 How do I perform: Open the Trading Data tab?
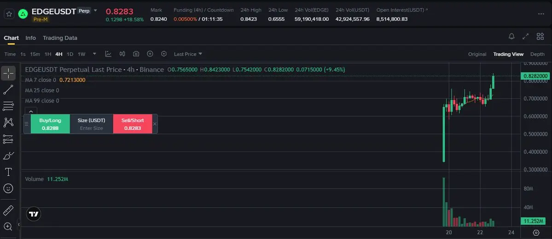click(x=60, y=38)
